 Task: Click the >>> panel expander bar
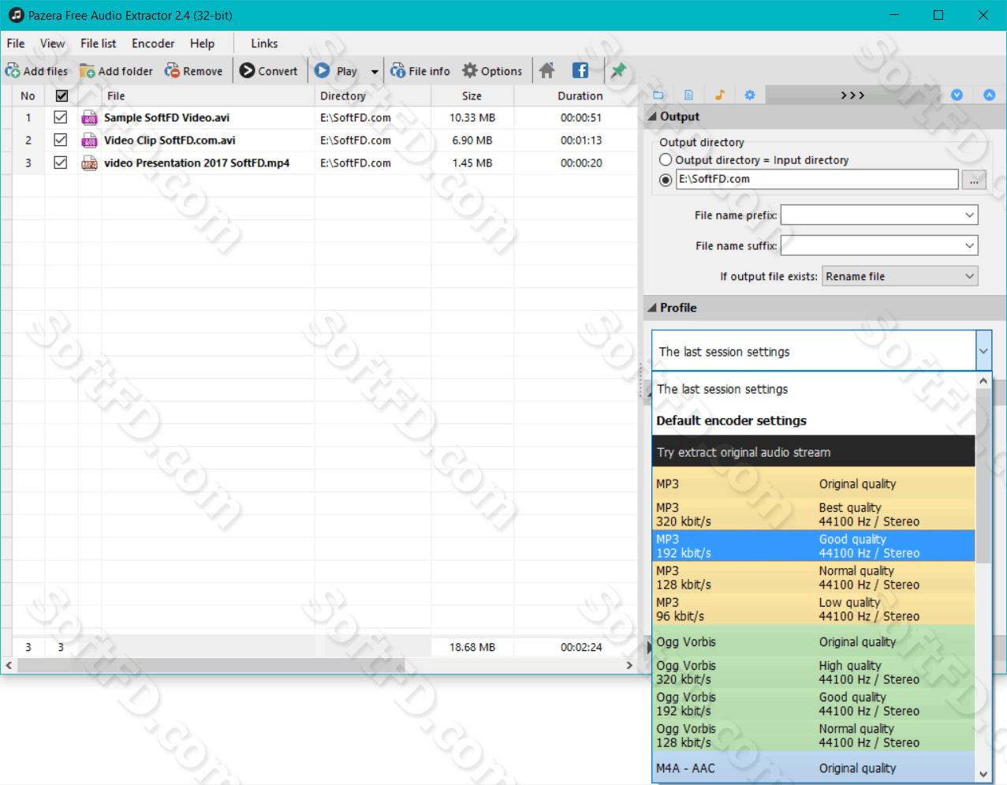pyautogui.click(x=852, y=95)
